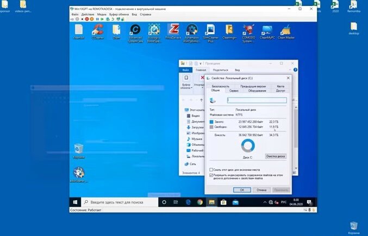Select 'Загрузки' in Explorer navigation pane
The height and width of the screenshot is (236, 368).
tap(195, 127)
